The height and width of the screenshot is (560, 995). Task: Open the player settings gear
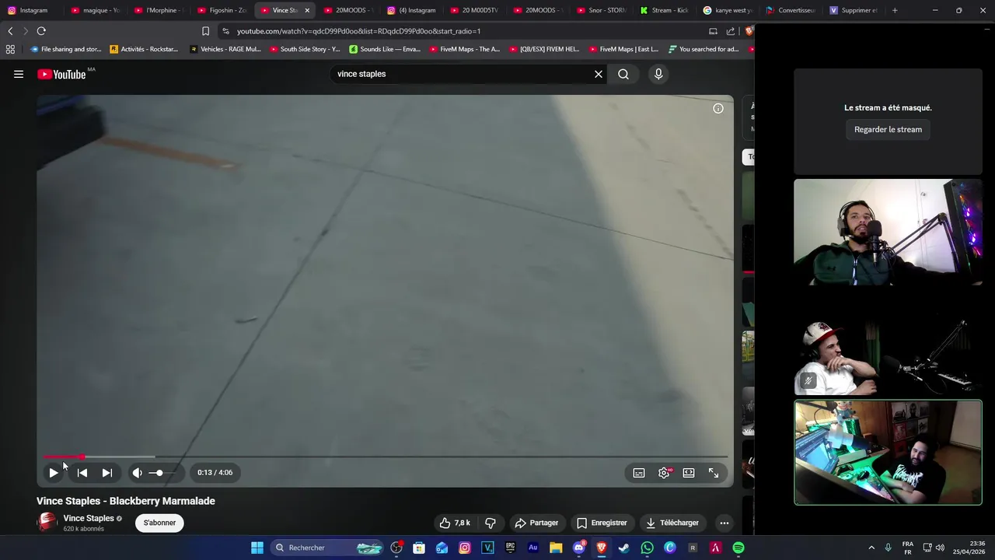pos(664,472)
